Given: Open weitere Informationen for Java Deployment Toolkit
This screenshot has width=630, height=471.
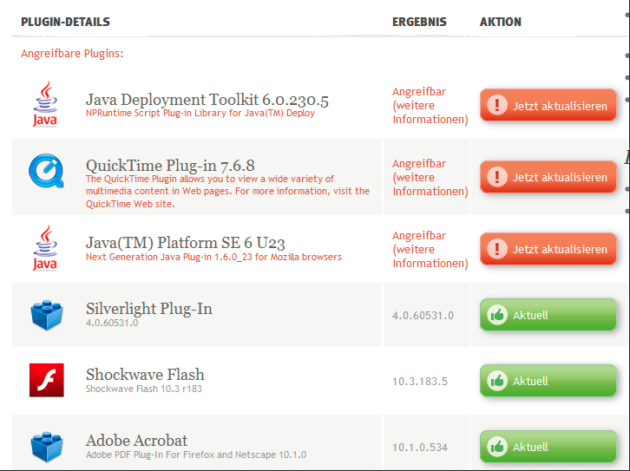Looking at the screenshot, I should pos(430,113).
